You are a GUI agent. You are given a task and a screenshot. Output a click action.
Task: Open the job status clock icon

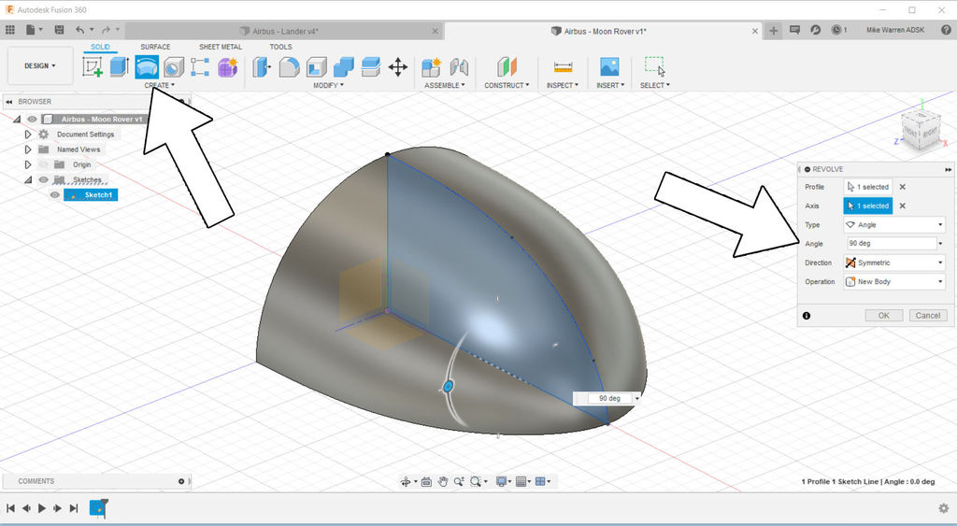pos(836,29)
